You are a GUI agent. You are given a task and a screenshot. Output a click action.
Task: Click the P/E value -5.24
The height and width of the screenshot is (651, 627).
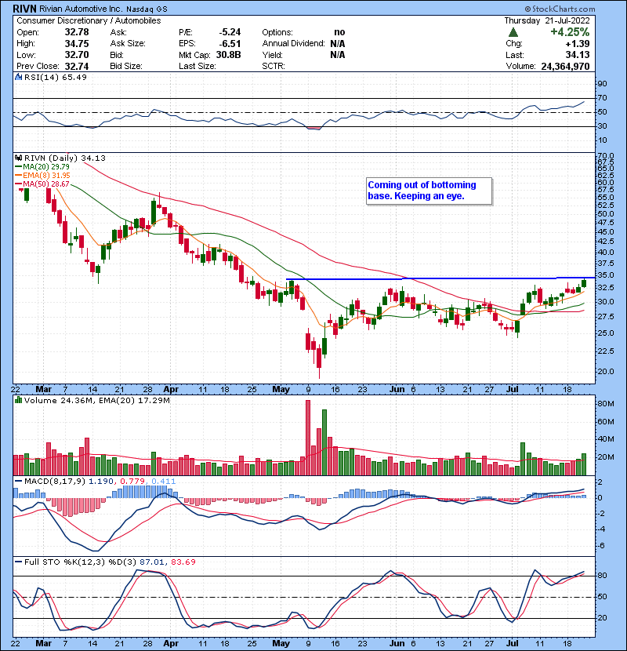pos(230,32)
